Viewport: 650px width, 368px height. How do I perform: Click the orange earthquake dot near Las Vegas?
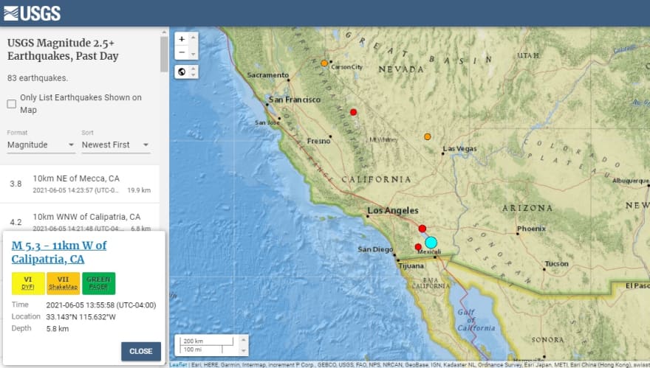pyautogui.click(x=428, y=136)
